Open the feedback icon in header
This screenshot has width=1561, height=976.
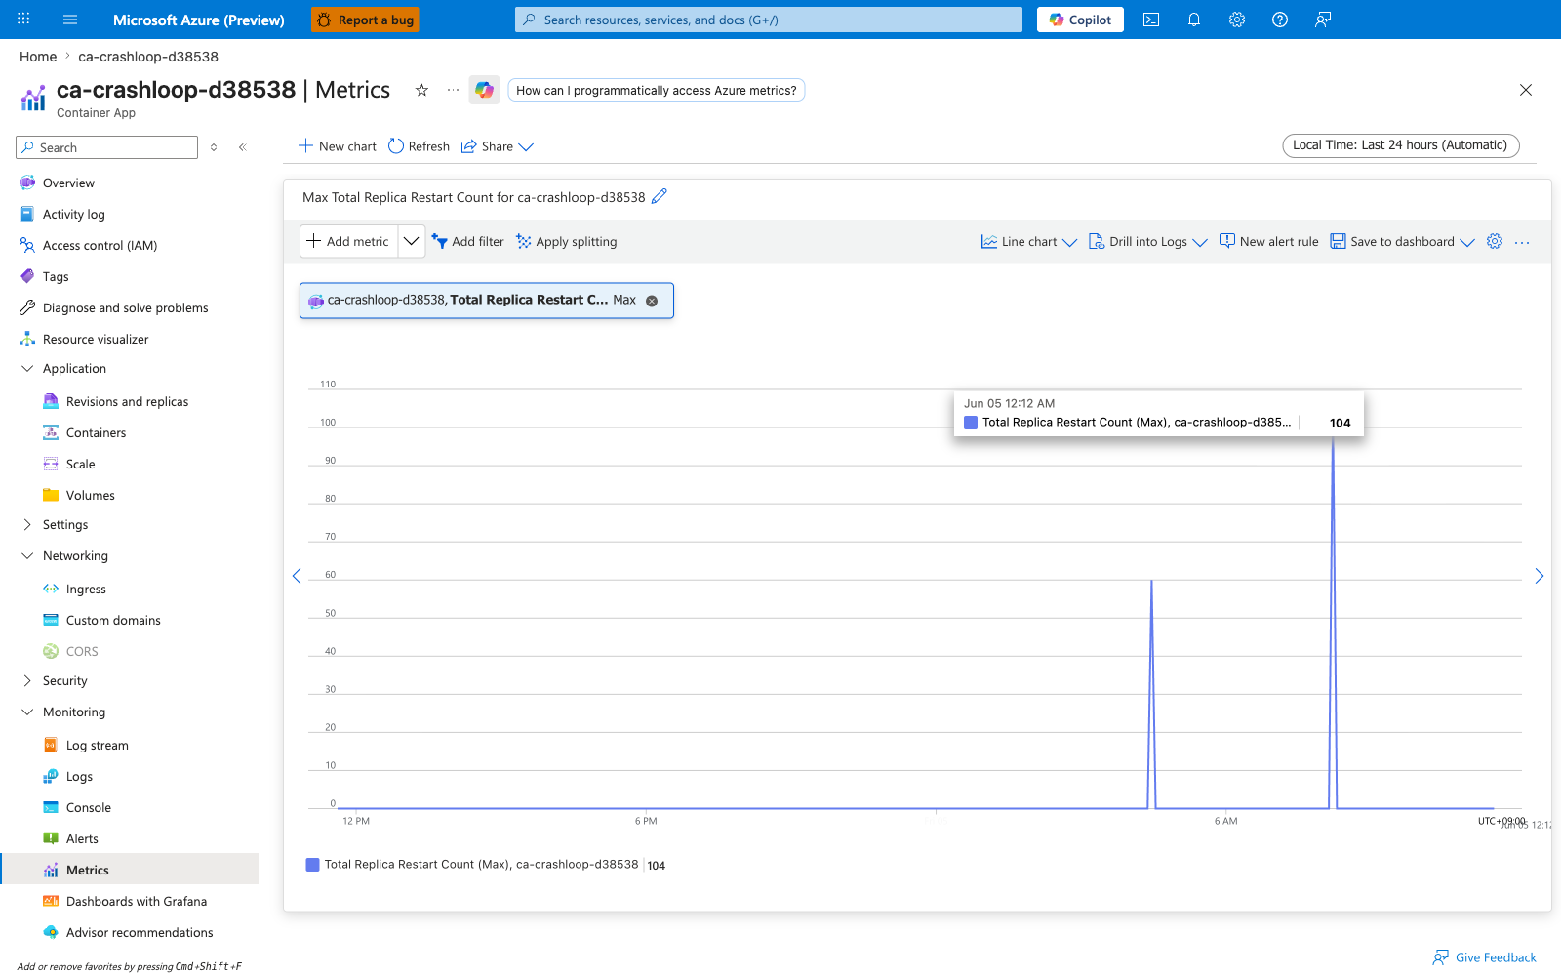point(1323,20)
